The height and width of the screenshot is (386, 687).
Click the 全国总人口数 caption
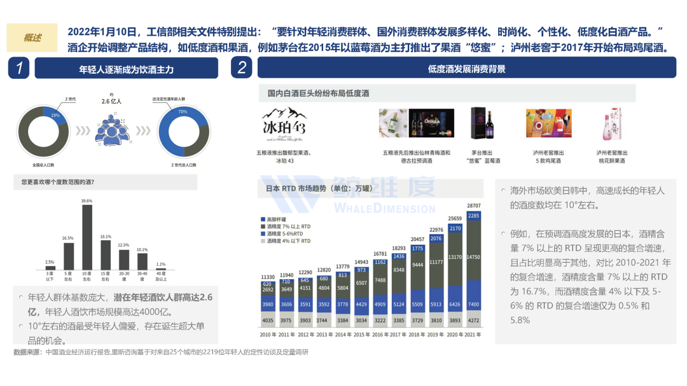point(43,165)
